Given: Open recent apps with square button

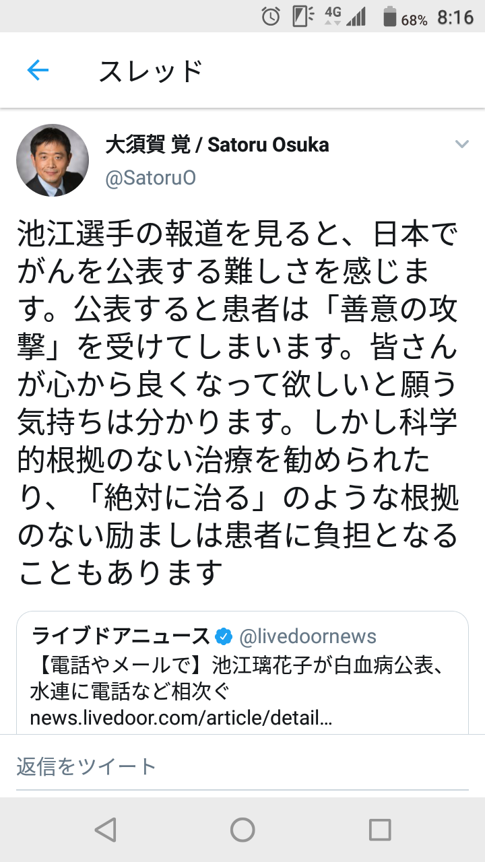Looking at the screenshot, I should (x=380, y=830).
